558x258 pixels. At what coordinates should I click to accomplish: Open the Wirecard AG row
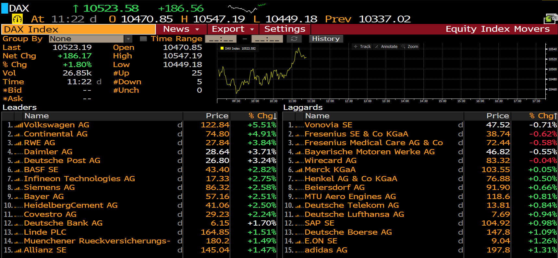point(420,161)
